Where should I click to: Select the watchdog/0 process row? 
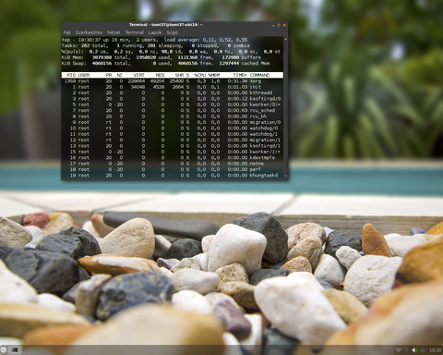tap(173, 128)
